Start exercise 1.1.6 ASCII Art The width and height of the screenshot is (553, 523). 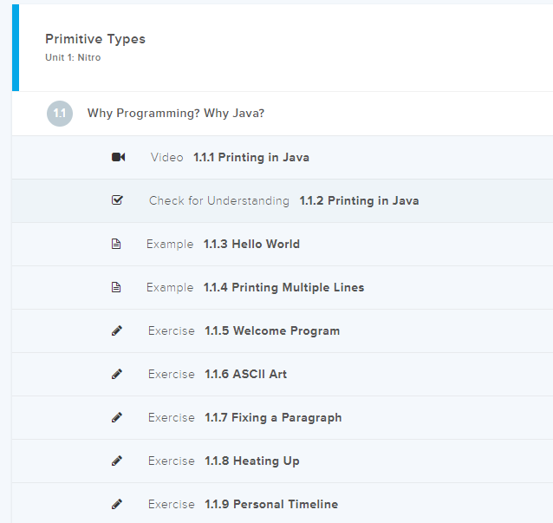click(245, 374)
